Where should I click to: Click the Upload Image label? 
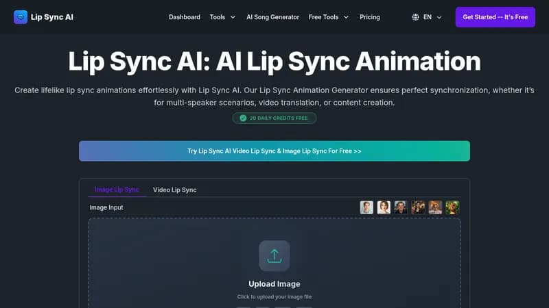coord(274,284)
